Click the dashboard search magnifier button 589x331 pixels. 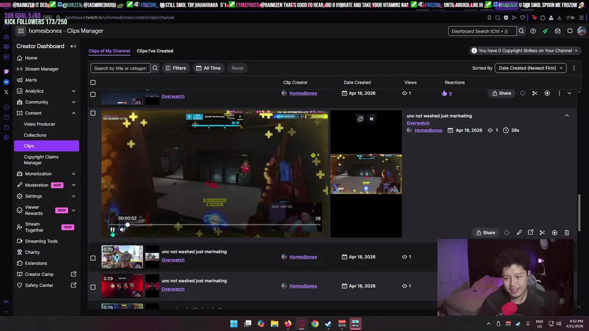click(521, 31)
